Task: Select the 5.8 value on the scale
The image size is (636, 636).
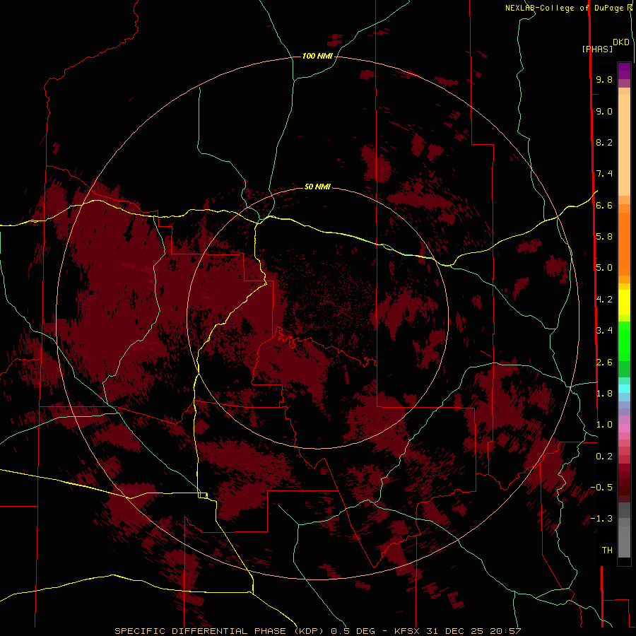Action: coord(604,236)
